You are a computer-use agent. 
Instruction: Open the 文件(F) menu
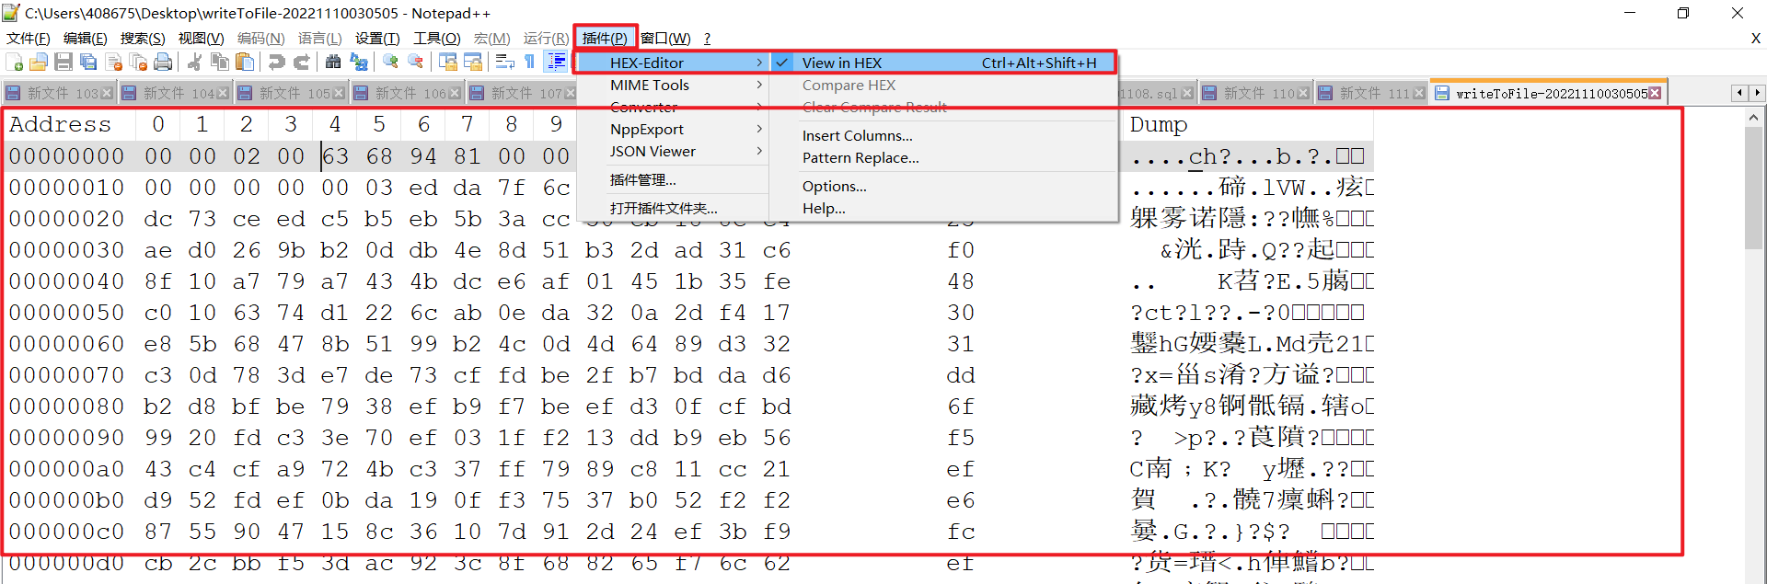[x=29, y=38]
